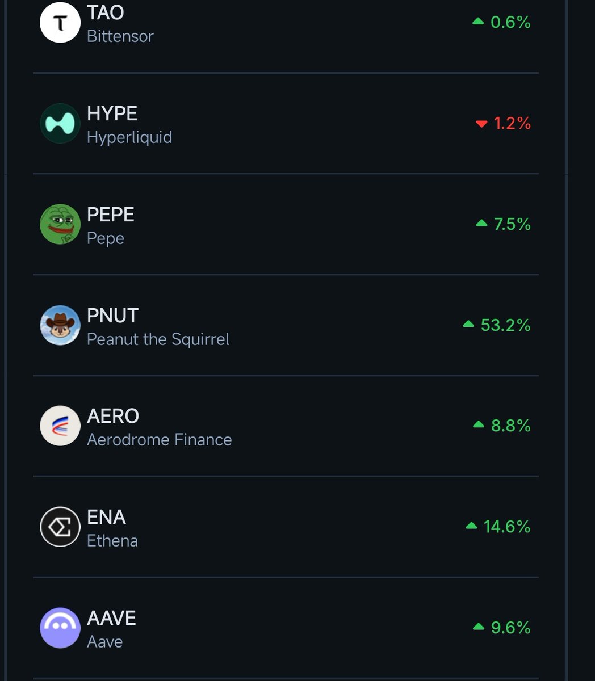Click the Peanut the Squirrel name text

point(158,339)
